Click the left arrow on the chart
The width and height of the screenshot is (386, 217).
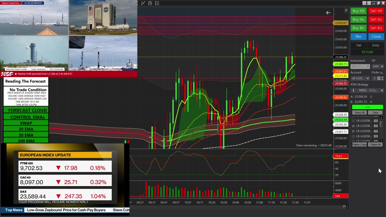pos(328,13)
